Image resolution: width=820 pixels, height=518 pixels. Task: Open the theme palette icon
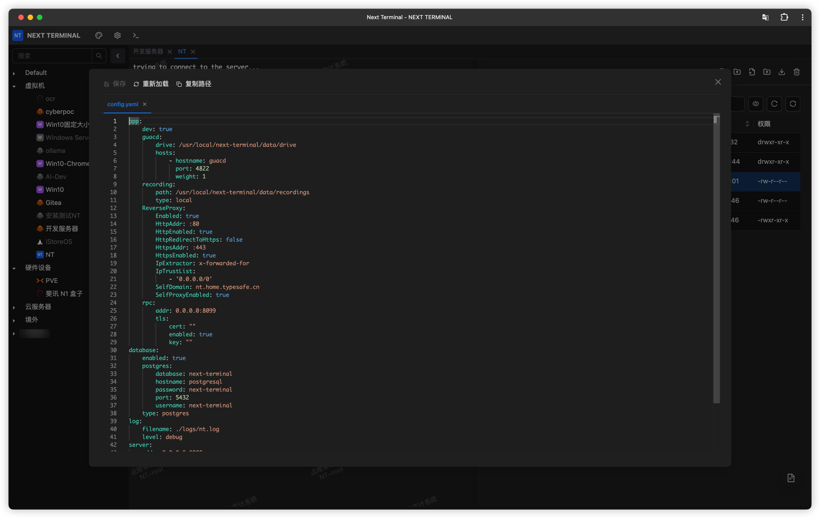point(99,35)
